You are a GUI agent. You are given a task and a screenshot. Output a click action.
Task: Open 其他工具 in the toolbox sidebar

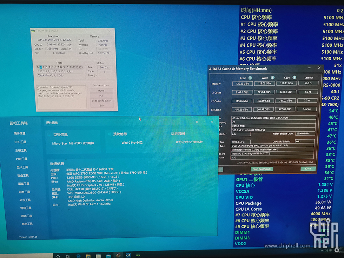(27, 224)
